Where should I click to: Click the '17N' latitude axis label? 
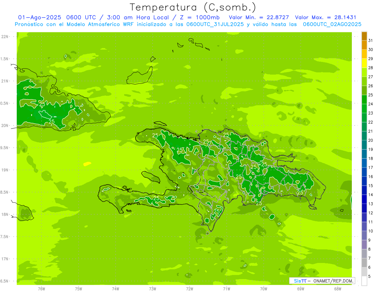(x=5, y=259)
